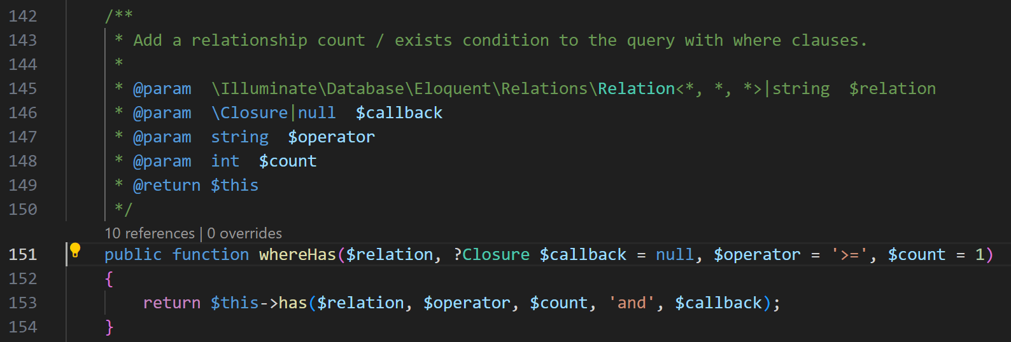This screenshot has width=1011, height=342.
Task: Open the '10 references' code lens
Action: 150,233
